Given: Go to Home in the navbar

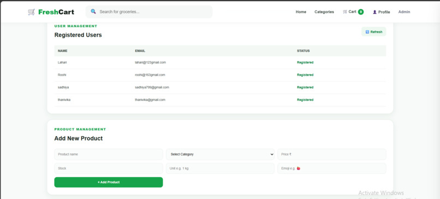Looking at the screenshot, I should pos(301,12).
